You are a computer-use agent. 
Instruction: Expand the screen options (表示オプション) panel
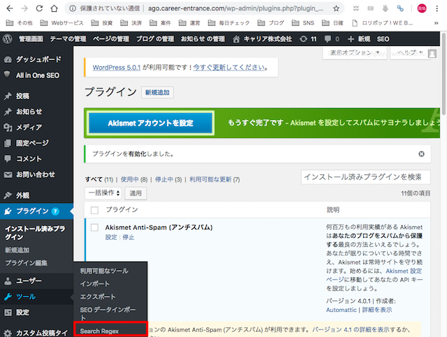pos(353,53)
